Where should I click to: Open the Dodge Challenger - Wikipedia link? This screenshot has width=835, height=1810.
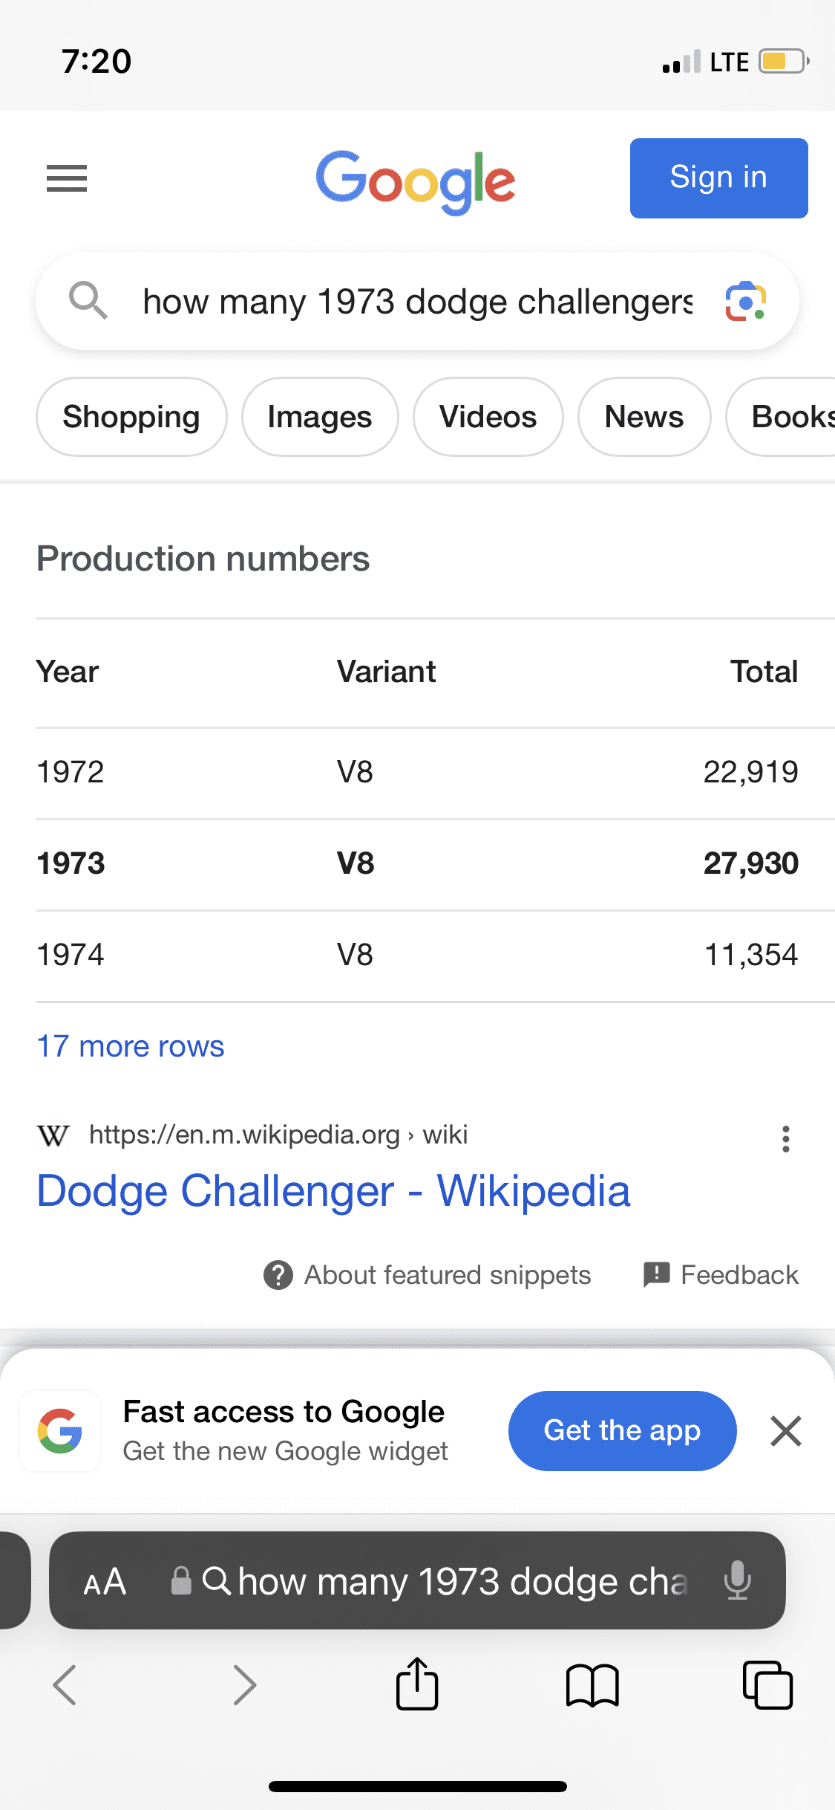[x=333, y=1191]
